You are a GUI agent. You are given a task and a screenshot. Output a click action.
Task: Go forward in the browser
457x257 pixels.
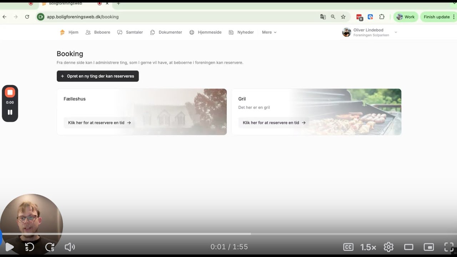tap(16, 17)
